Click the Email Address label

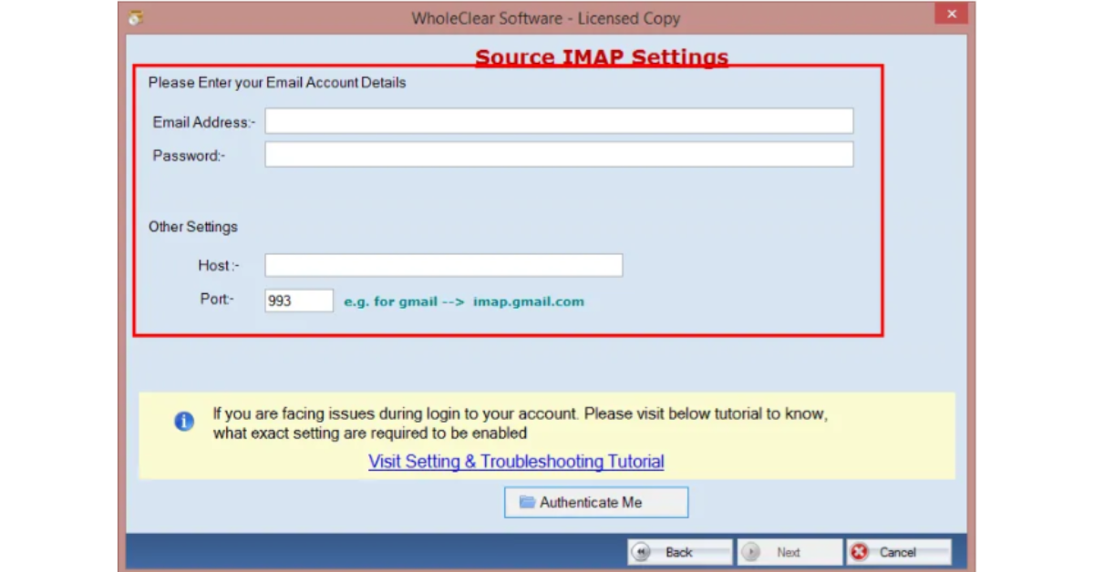pos(204,122)
